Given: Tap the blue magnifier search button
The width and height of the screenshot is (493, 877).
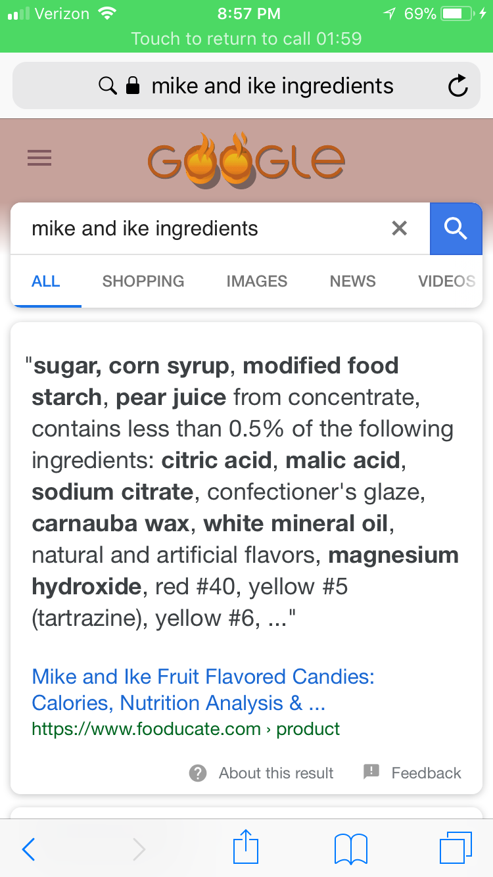Looking at the screenshot, I should (x=456, y=228).
